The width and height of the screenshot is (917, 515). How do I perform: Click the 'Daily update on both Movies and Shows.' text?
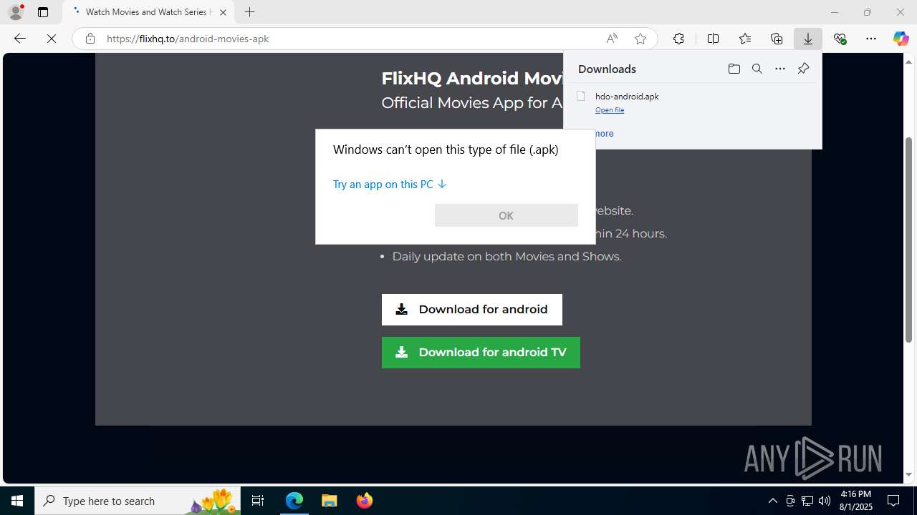click(x=506, y=256)
